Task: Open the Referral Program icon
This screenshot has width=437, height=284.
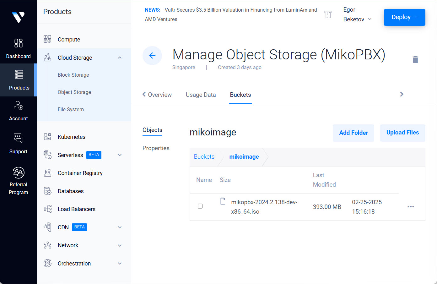Action: [x=18, y=173]
